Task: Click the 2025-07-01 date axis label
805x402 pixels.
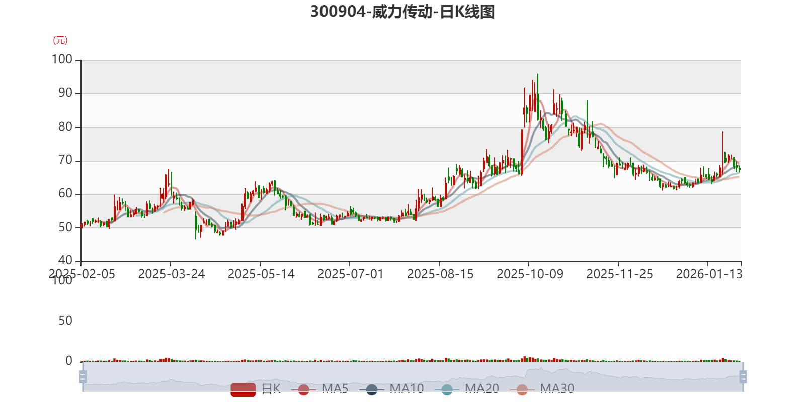Action: 351,274
